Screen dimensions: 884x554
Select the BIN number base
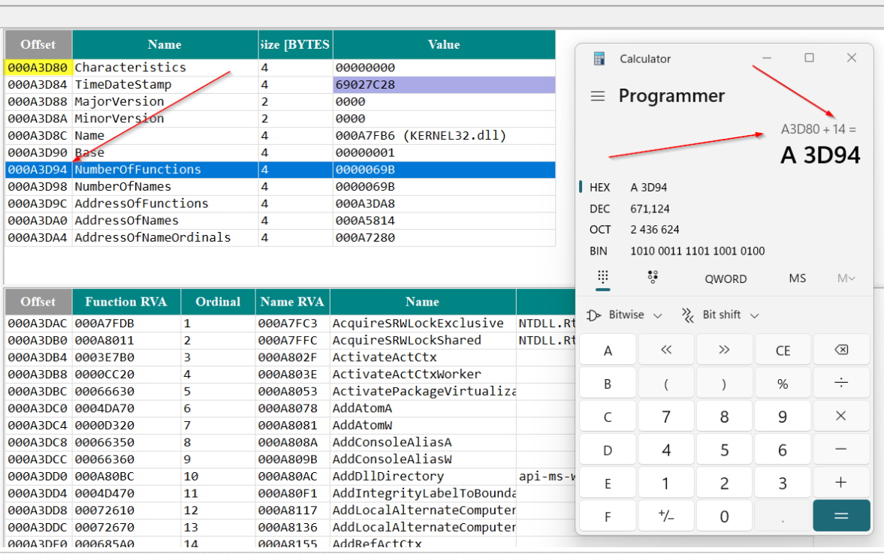600,251
